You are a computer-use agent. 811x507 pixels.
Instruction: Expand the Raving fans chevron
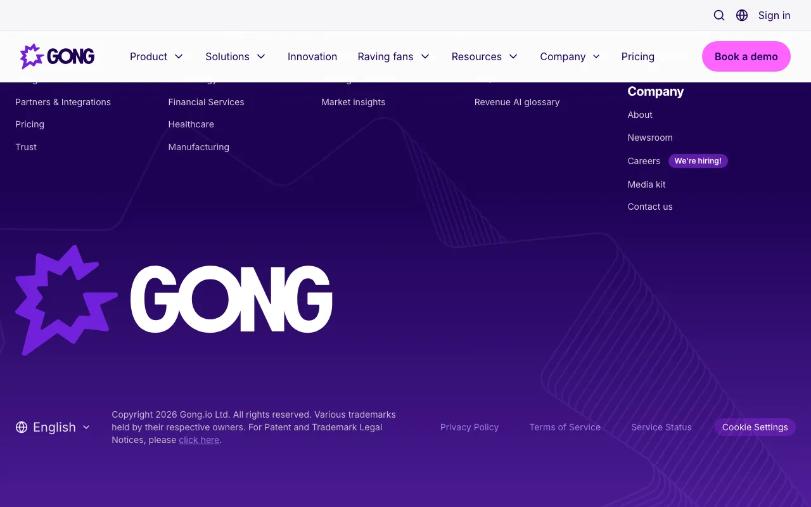coord(425,56)
